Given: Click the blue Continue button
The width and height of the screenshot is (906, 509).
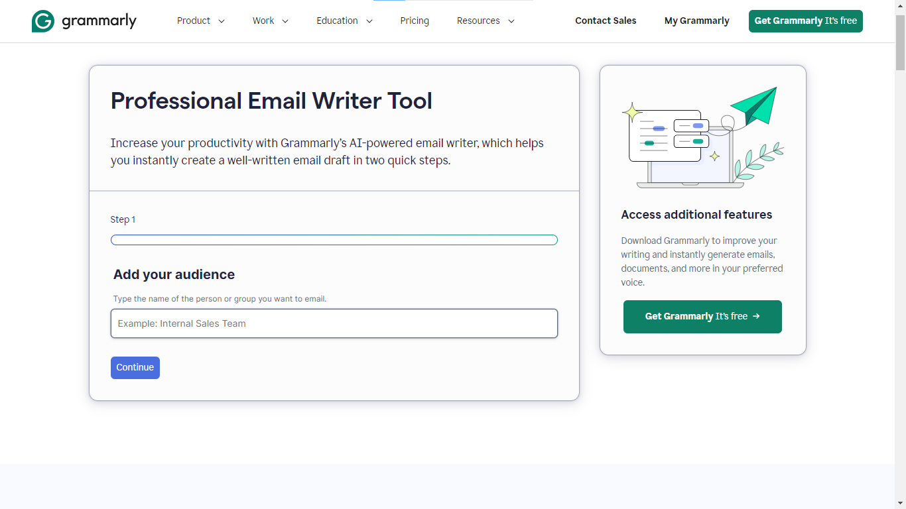Looking at the screenshot, I should (135, 368).
